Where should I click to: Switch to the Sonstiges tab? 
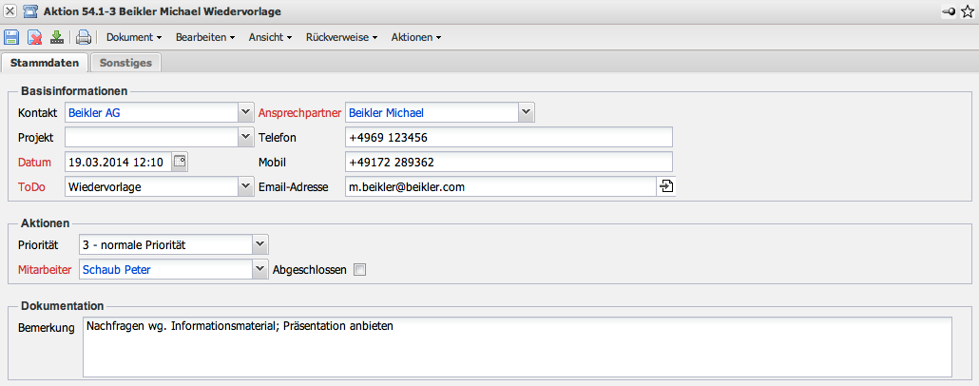pyautogui.click(x=125, y=63)
